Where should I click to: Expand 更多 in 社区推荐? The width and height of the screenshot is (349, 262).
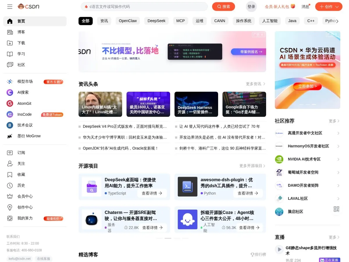coord(334,121)
